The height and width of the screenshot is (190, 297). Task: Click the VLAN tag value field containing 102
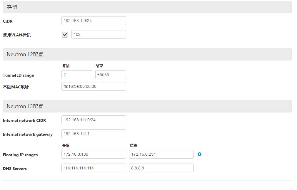pos(99,34)
